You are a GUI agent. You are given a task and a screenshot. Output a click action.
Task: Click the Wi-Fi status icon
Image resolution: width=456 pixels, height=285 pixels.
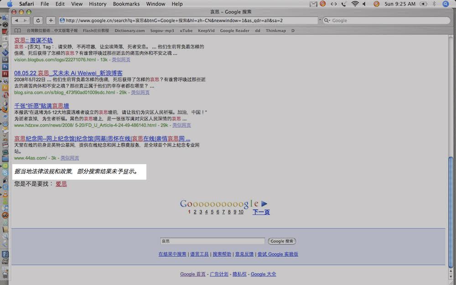pyautogui.click(x=355, y=4)
